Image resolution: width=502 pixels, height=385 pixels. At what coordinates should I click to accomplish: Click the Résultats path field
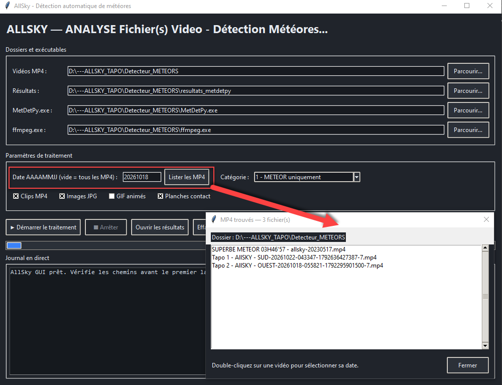click(256, 90)
